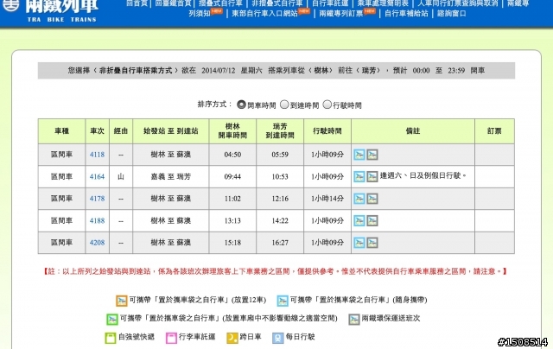Click blue legend icon for 隨身攜帶
The height and width of the screenshot is (349, 553).
(x=283, y=301)
